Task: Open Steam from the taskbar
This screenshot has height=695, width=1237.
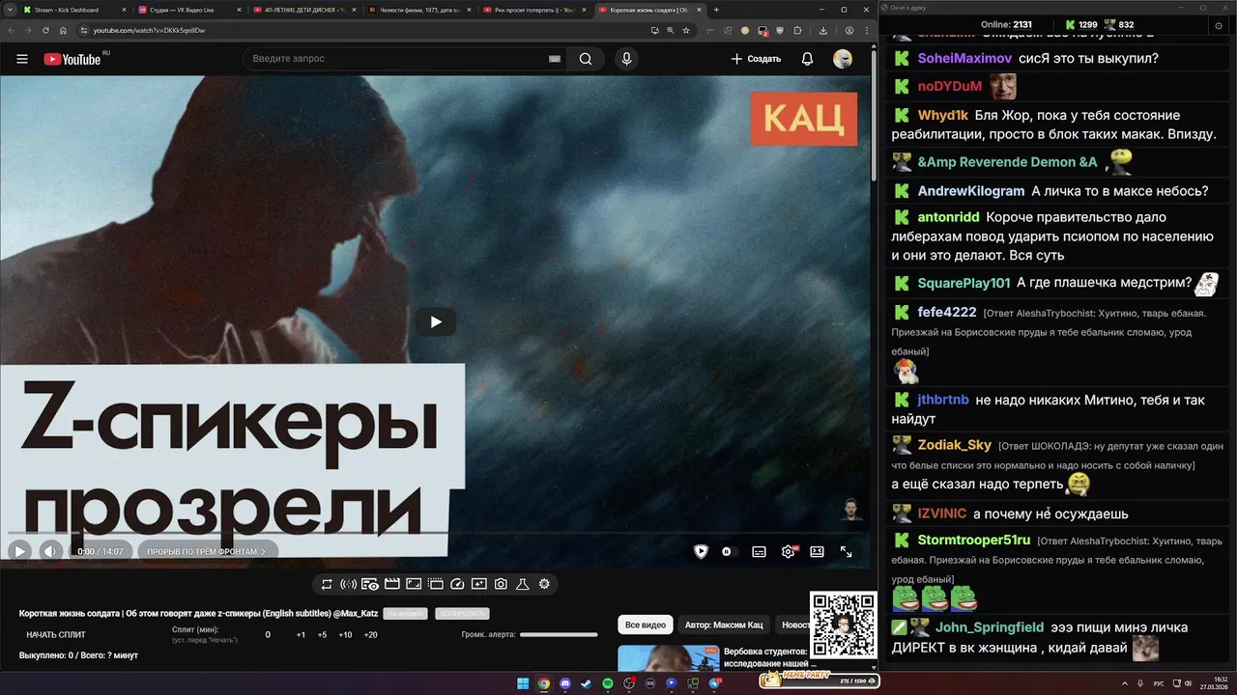Action: (x=587, y=683)
